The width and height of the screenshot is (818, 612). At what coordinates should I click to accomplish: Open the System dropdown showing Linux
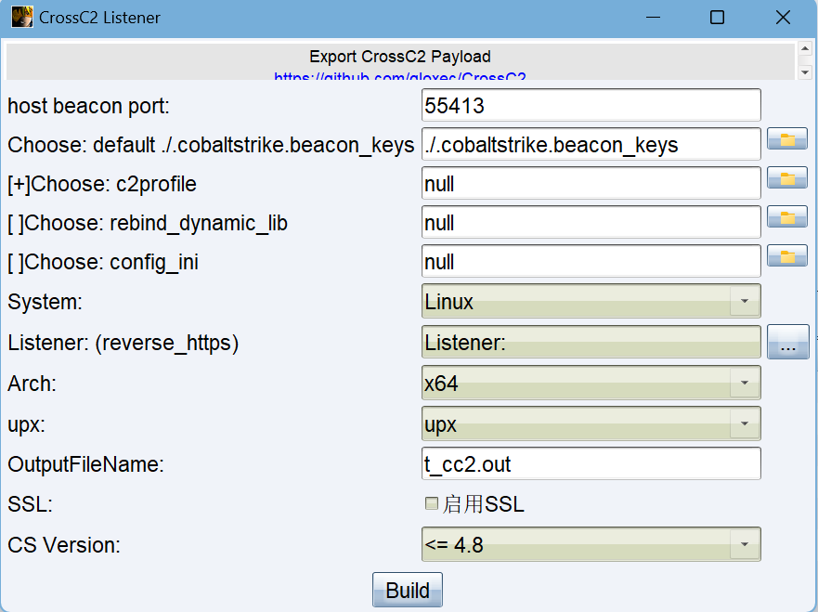click(591, 301)
